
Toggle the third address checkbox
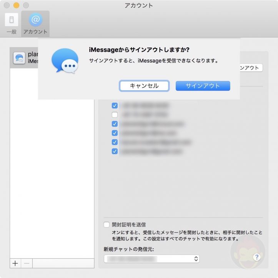point(115,124)
